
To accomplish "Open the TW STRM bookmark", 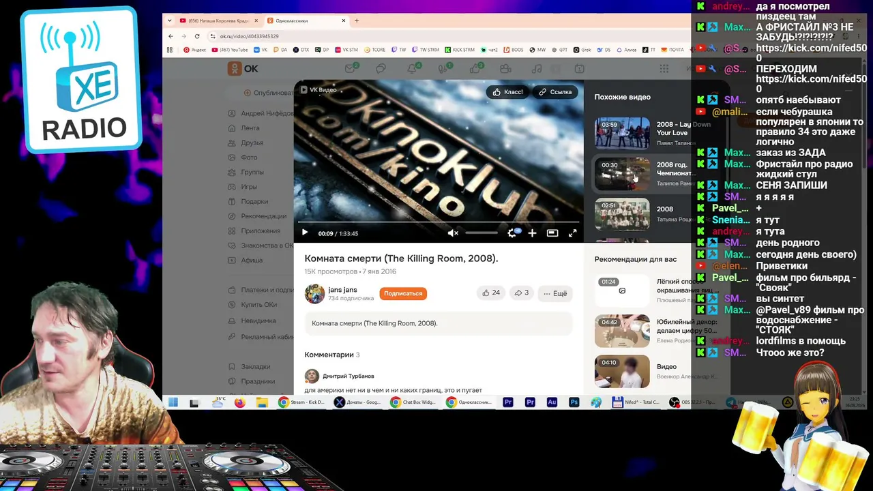I will (426, 50).
